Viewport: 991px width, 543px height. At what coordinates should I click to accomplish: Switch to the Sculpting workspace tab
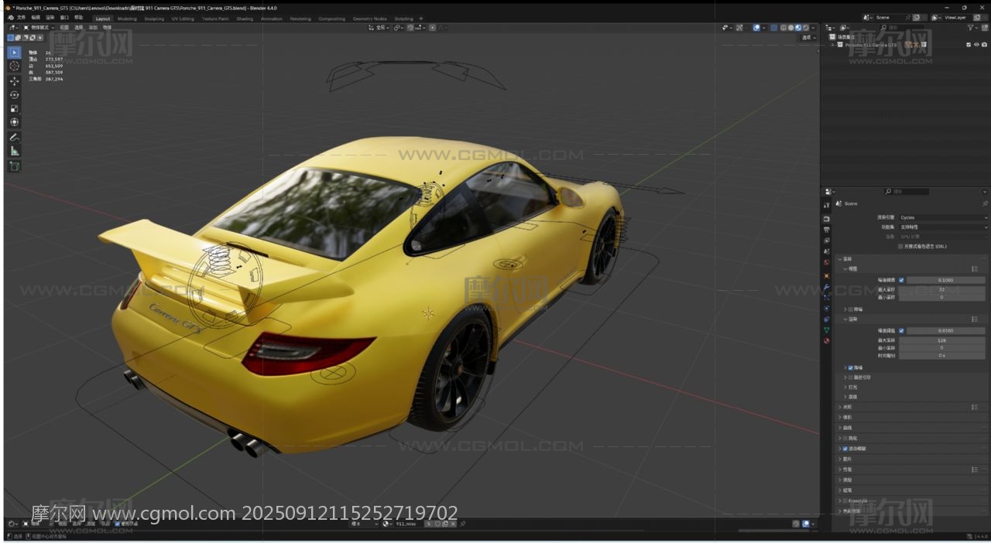coord(154,19)
